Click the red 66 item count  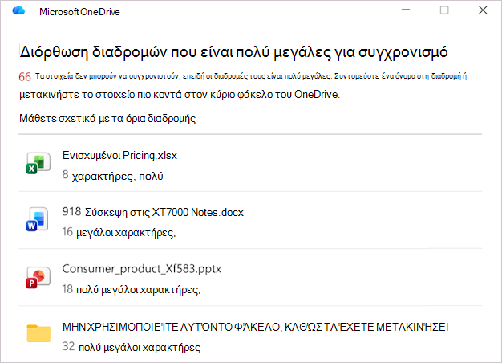25,76
